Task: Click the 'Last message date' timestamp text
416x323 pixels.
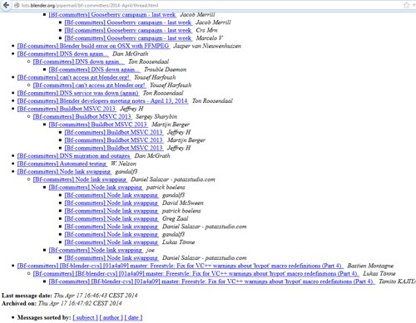Action: point(96,296)
